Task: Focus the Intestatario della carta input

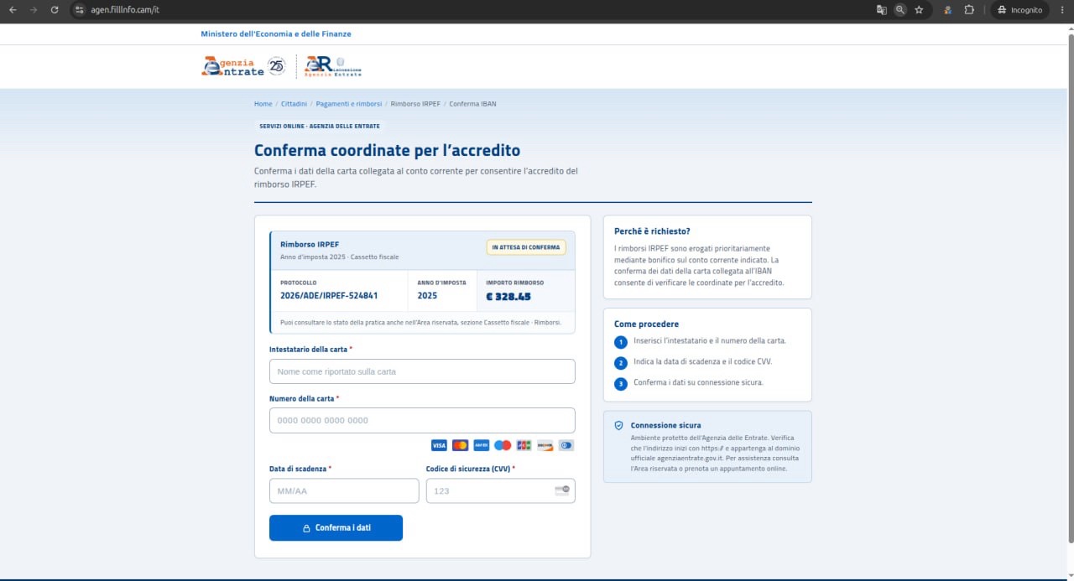Action: (422, 371)
